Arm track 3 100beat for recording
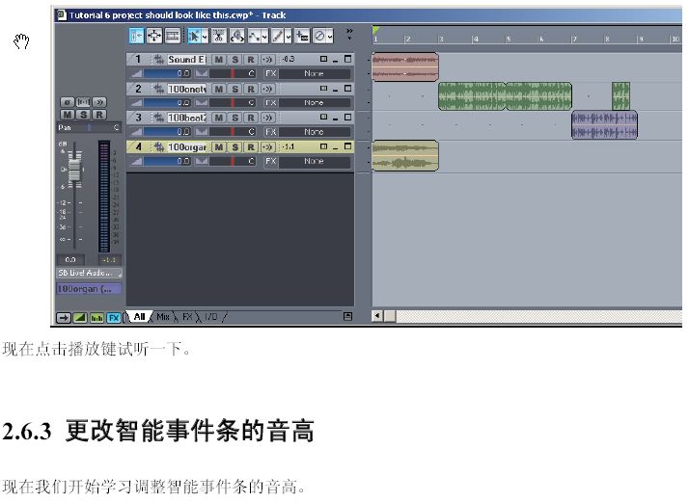The height and width of the screenshot is (502, 689). (x=251, y=118)
